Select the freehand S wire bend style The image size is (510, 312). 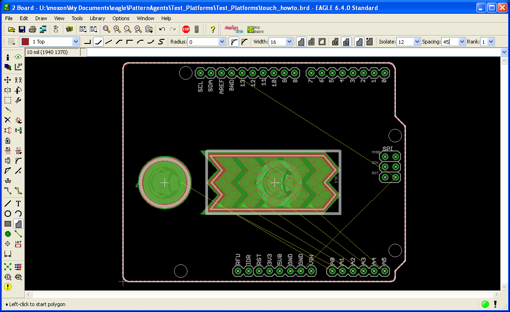pyautogui.click(x=161, y=42)
